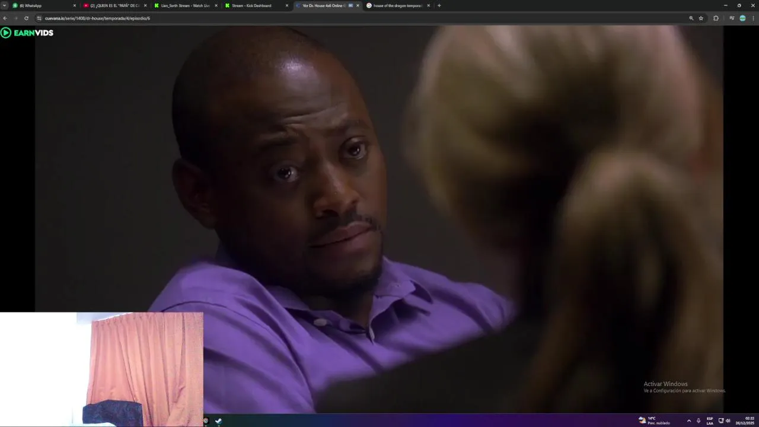Click the video player to pause
The width and height of the screenshot is (759, 427).
point(379,219)
